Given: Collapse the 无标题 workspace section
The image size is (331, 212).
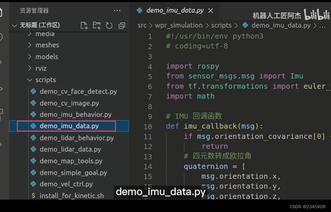Looking at the screenshot, I should [x=14, y=25].
